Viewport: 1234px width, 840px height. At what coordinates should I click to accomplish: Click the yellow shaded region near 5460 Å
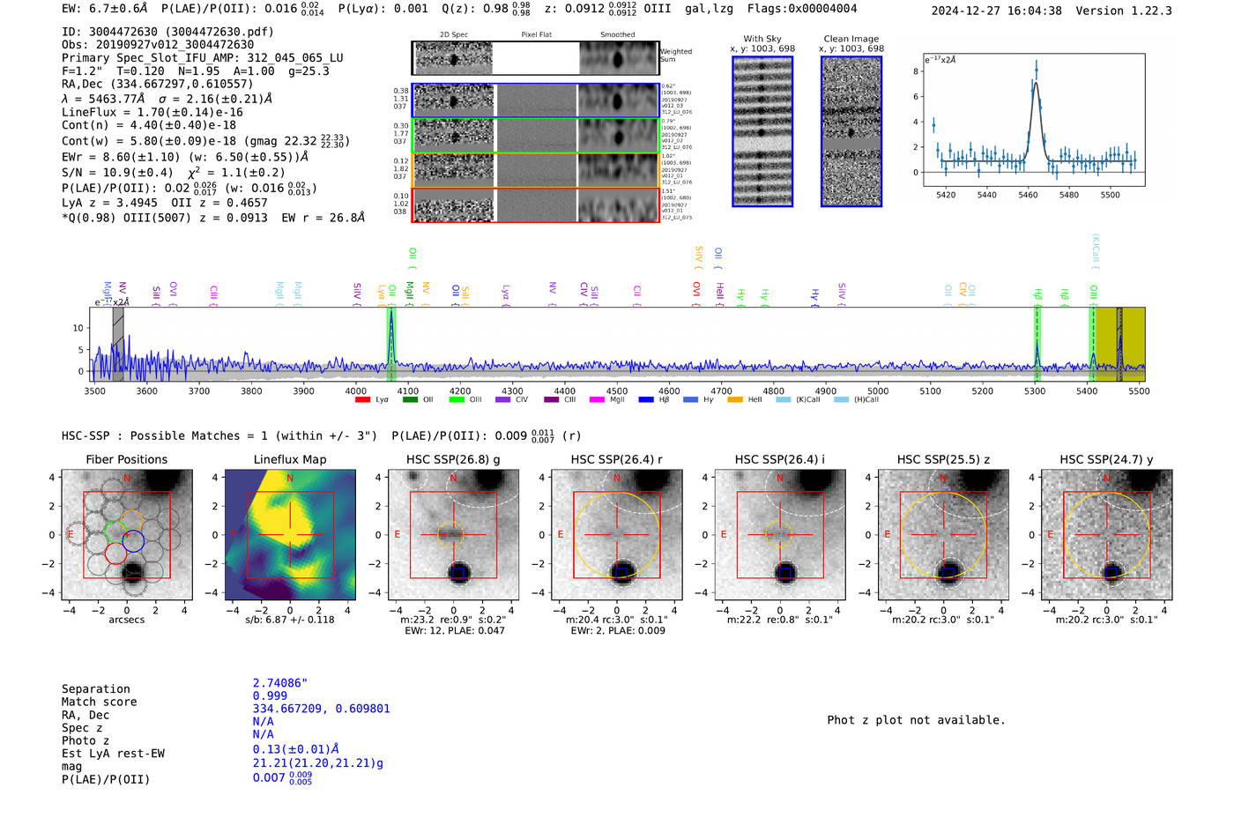pyautogui.click(x=1119, y=344)
